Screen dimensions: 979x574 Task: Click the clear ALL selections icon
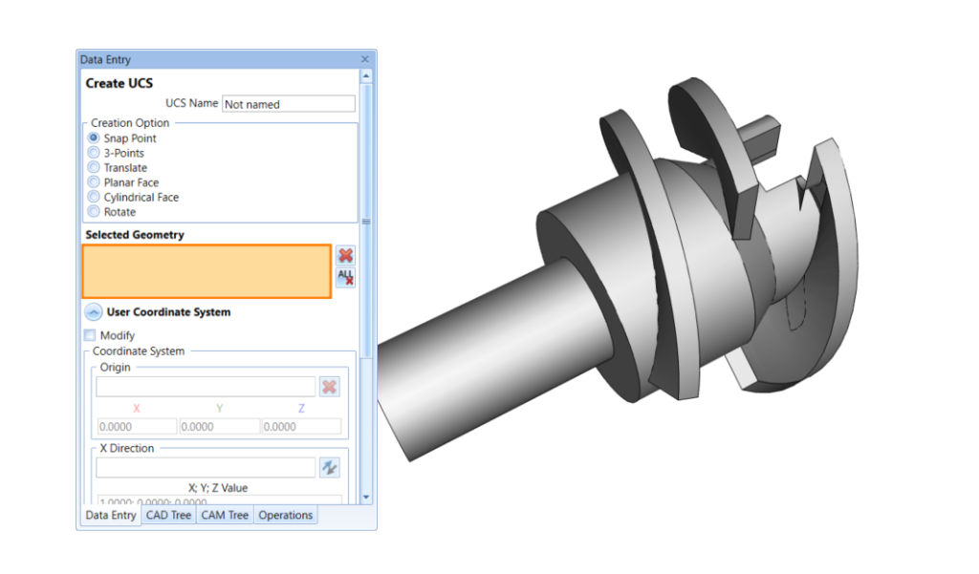[x=345, y=275]
